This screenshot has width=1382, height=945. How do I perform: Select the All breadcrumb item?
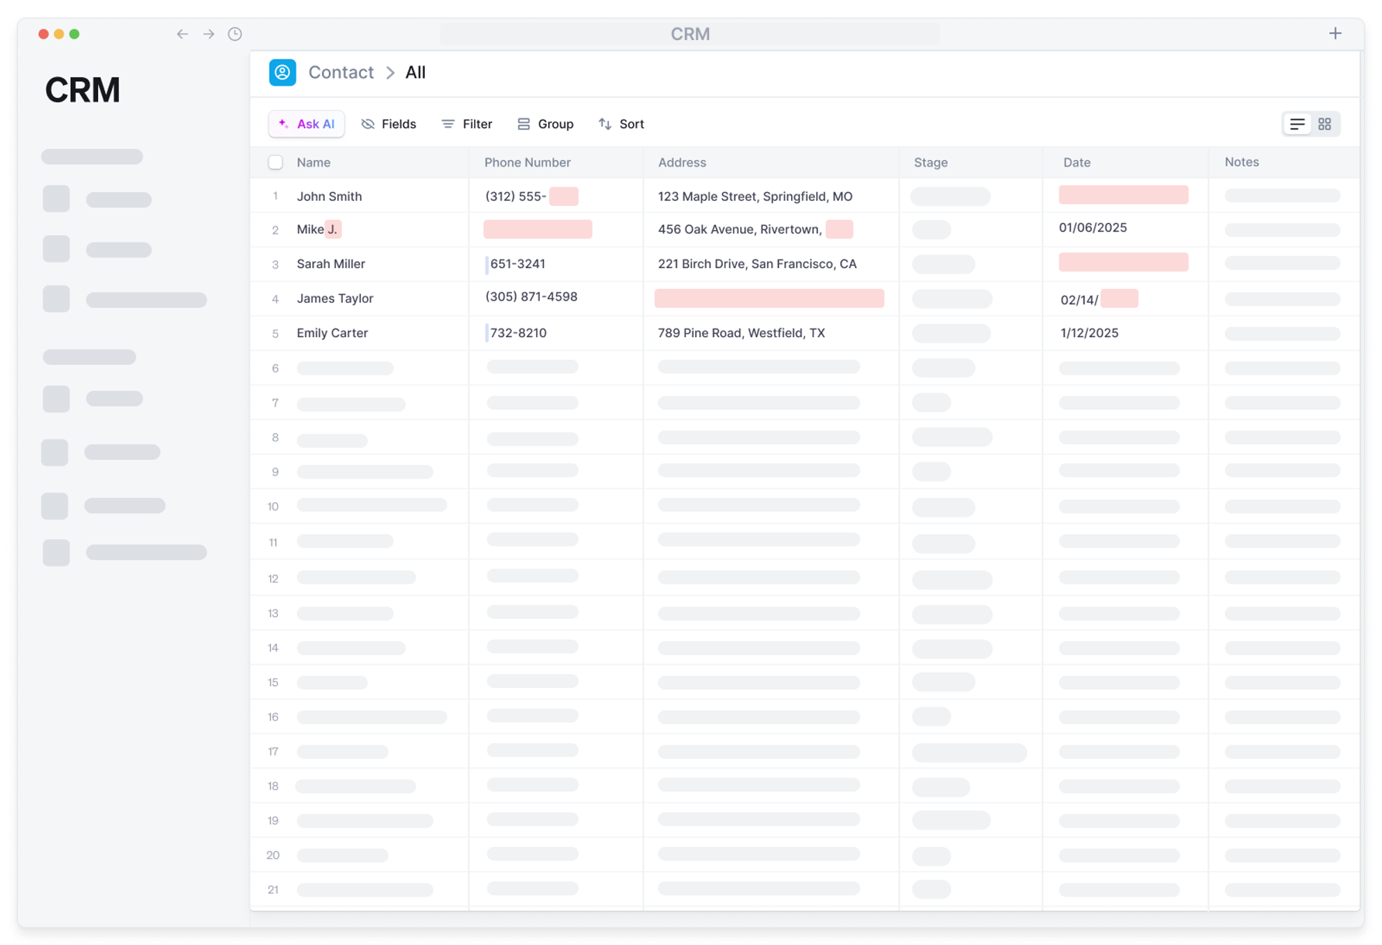pyautogui.click(x=415, y=73)
